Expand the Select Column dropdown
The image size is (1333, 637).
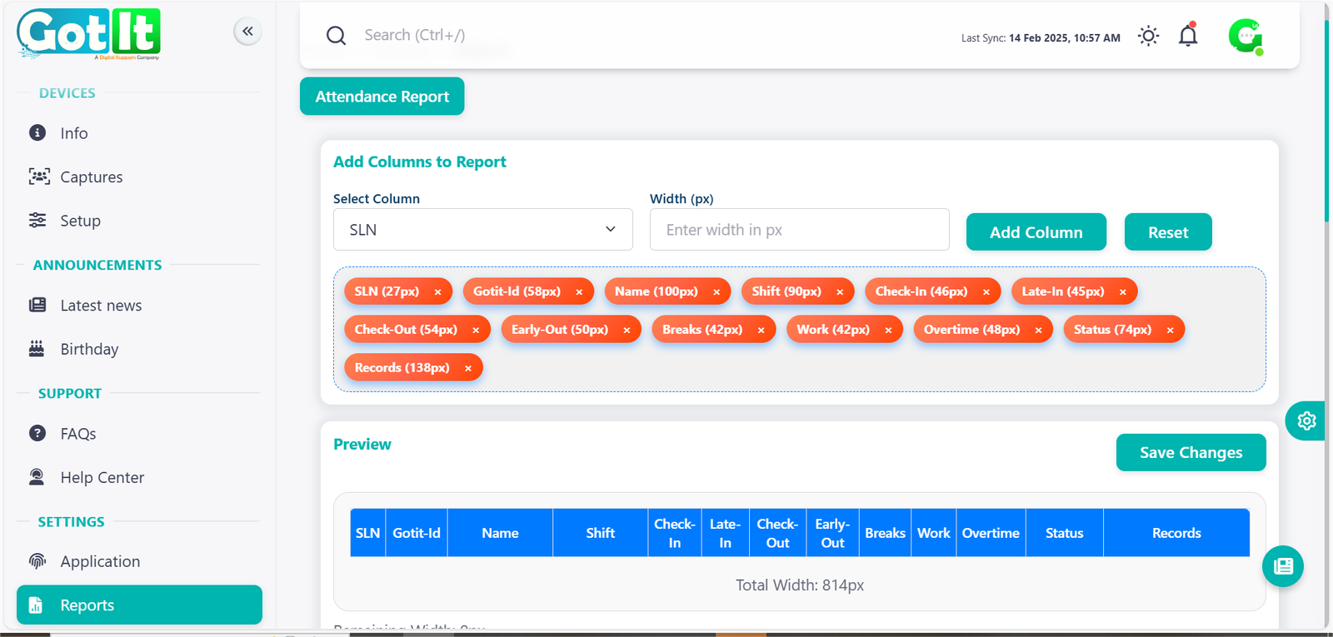click(x=482, y=230)
